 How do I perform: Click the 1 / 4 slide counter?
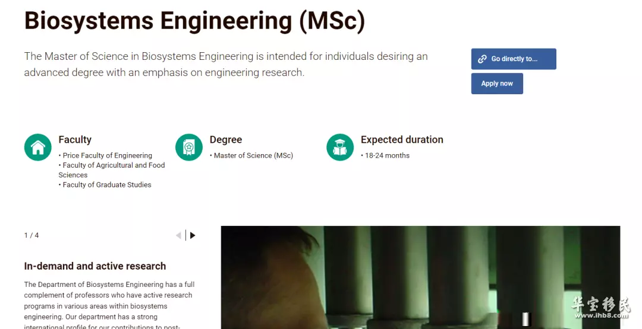pos(32,235)
